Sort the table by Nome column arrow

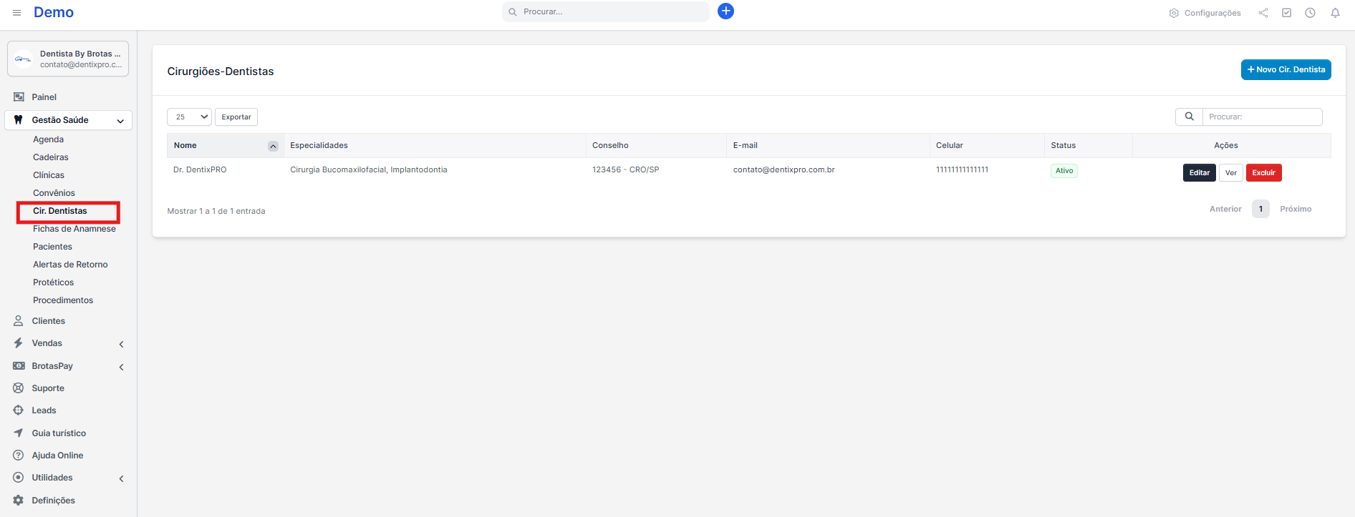tap(273, 146)
